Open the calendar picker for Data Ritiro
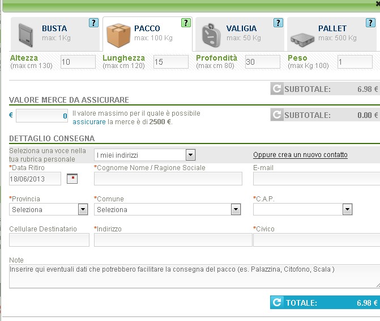 click(72, 179)
